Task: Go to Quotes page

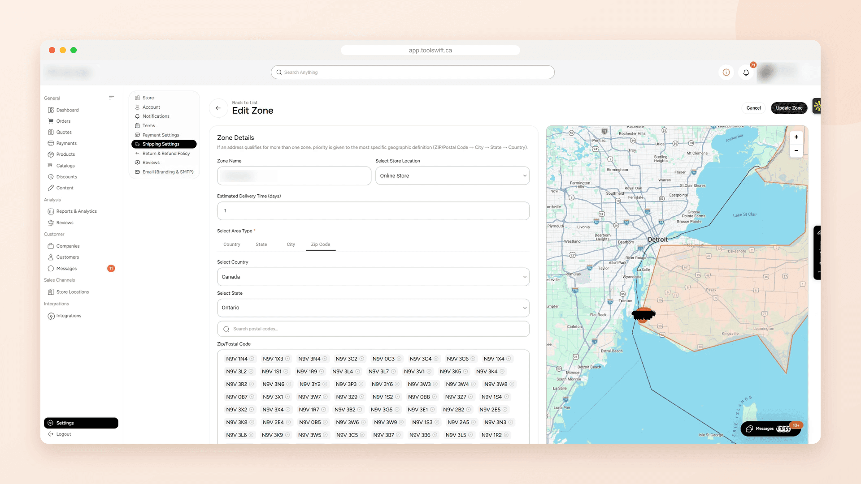Action: click(64, 133)
